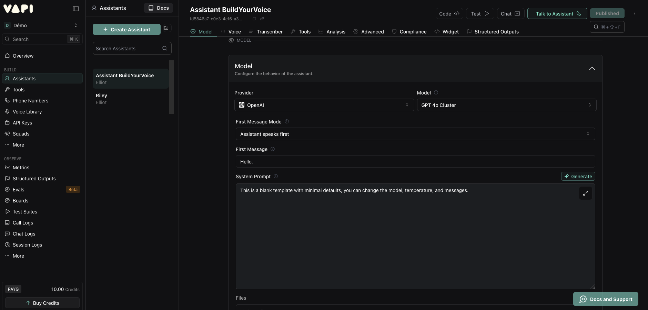648x310 pixels.
Task: Select the Model tab
Action: (x=202, y=32)
